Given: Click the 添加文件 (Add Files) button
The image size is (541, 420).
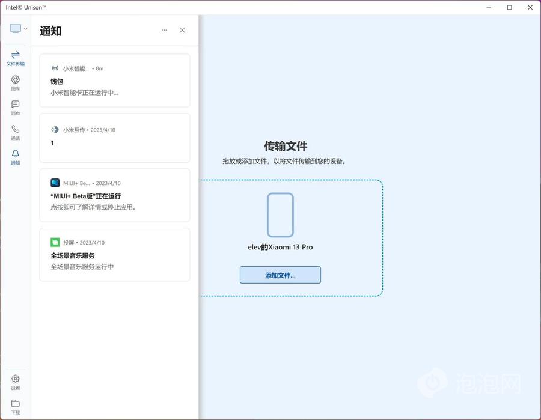Looking at the screenshot, I should point(280,275).
